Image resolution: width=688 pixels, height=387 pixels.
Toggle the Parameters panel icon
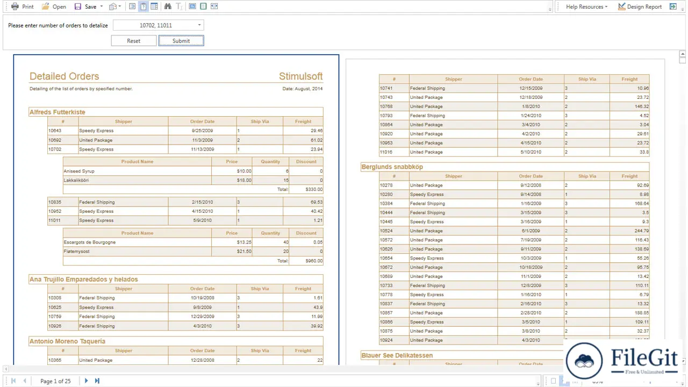point(144,6)
